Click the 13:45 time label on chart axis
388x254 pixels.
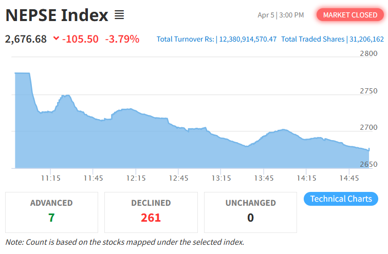(264, 178)
